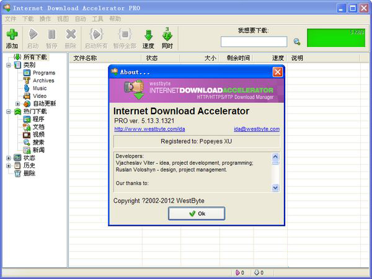The height and width of the screenshot is (279, 372).
Task: Sort by 大小 column header
Action: coord(200,58)
